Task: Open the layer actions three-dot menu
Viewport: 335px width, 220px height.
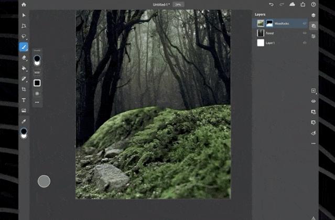Action: click(314, 143)
